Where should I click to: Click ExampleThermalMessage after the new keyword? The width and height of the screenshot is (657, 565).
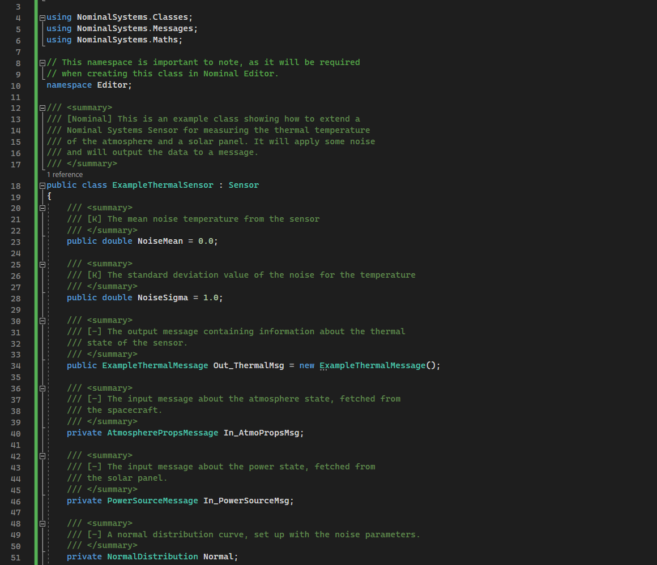(x=373, y=365)
